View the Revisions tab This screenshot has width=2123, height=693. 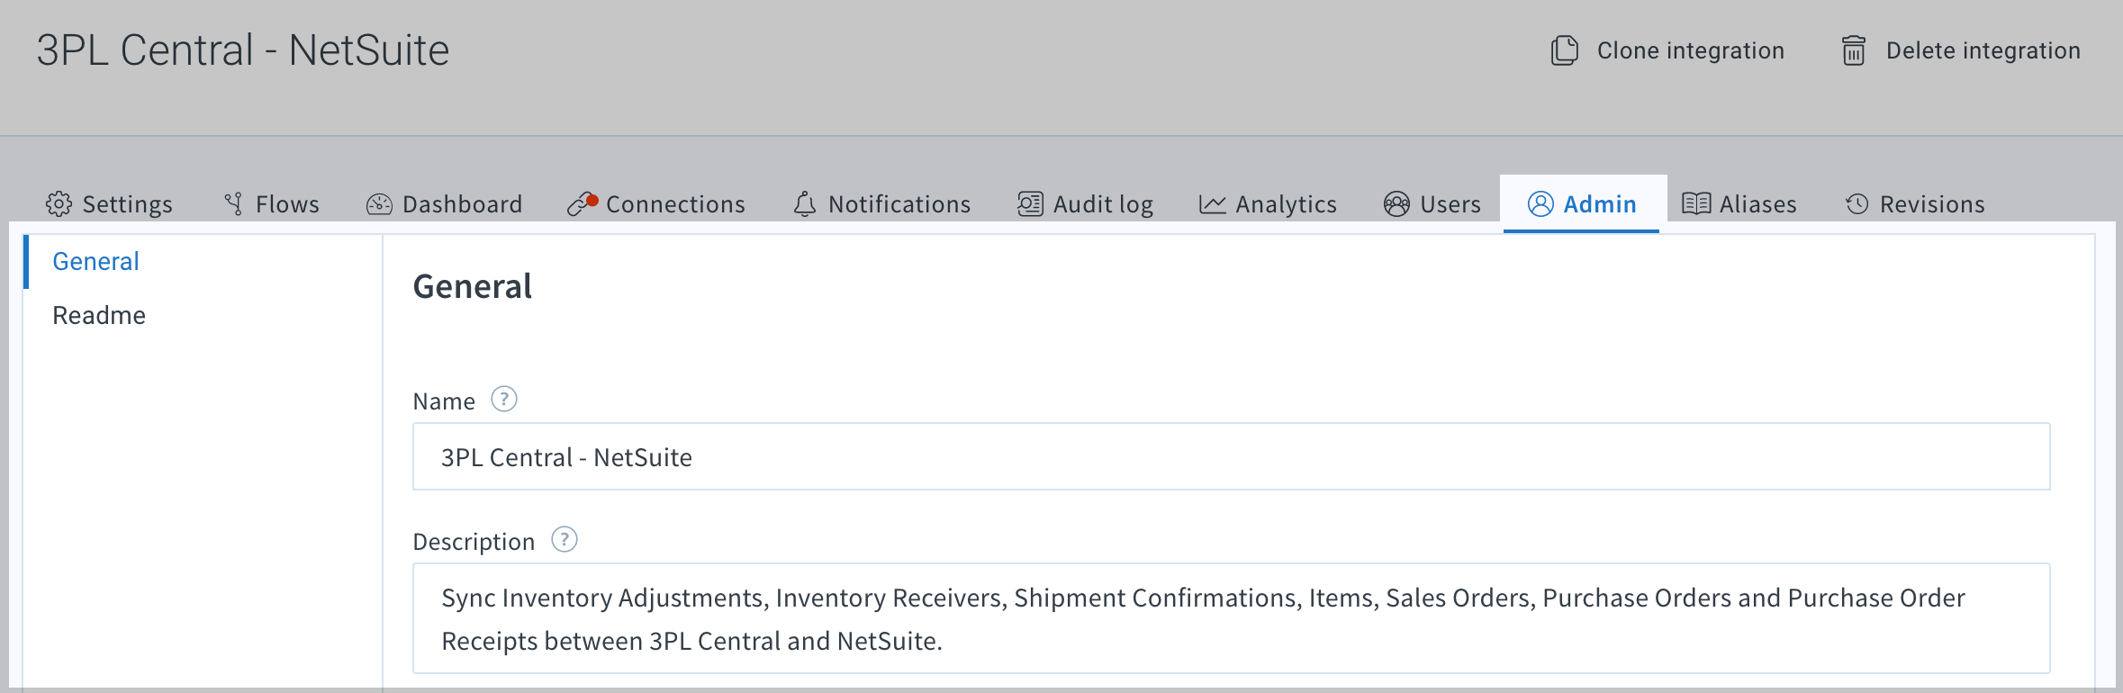pyautogui.click(x=1915, y=204)
